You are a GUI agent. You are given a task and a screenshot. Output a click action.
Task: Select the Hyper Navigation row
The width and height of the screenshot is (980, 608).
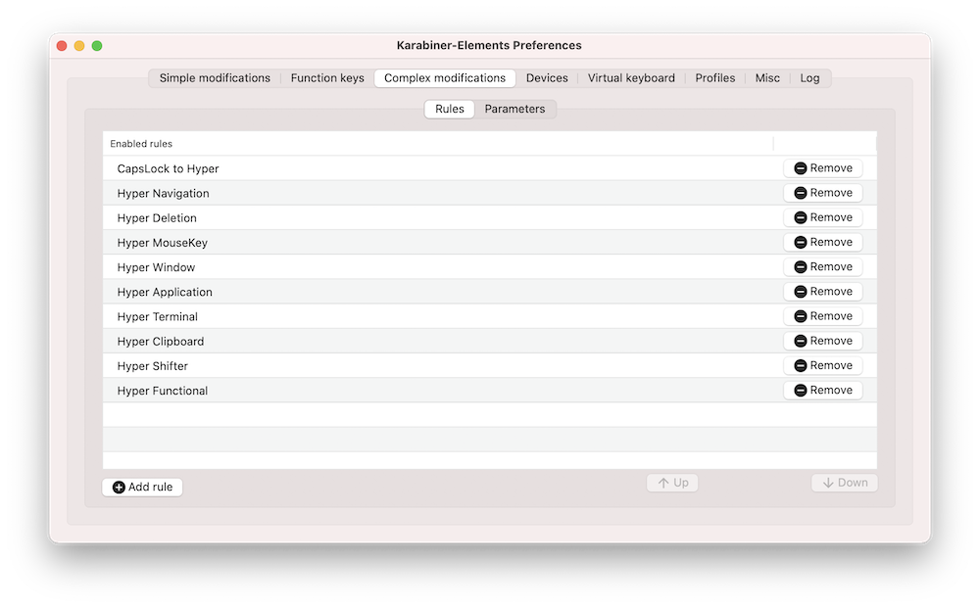489,193
